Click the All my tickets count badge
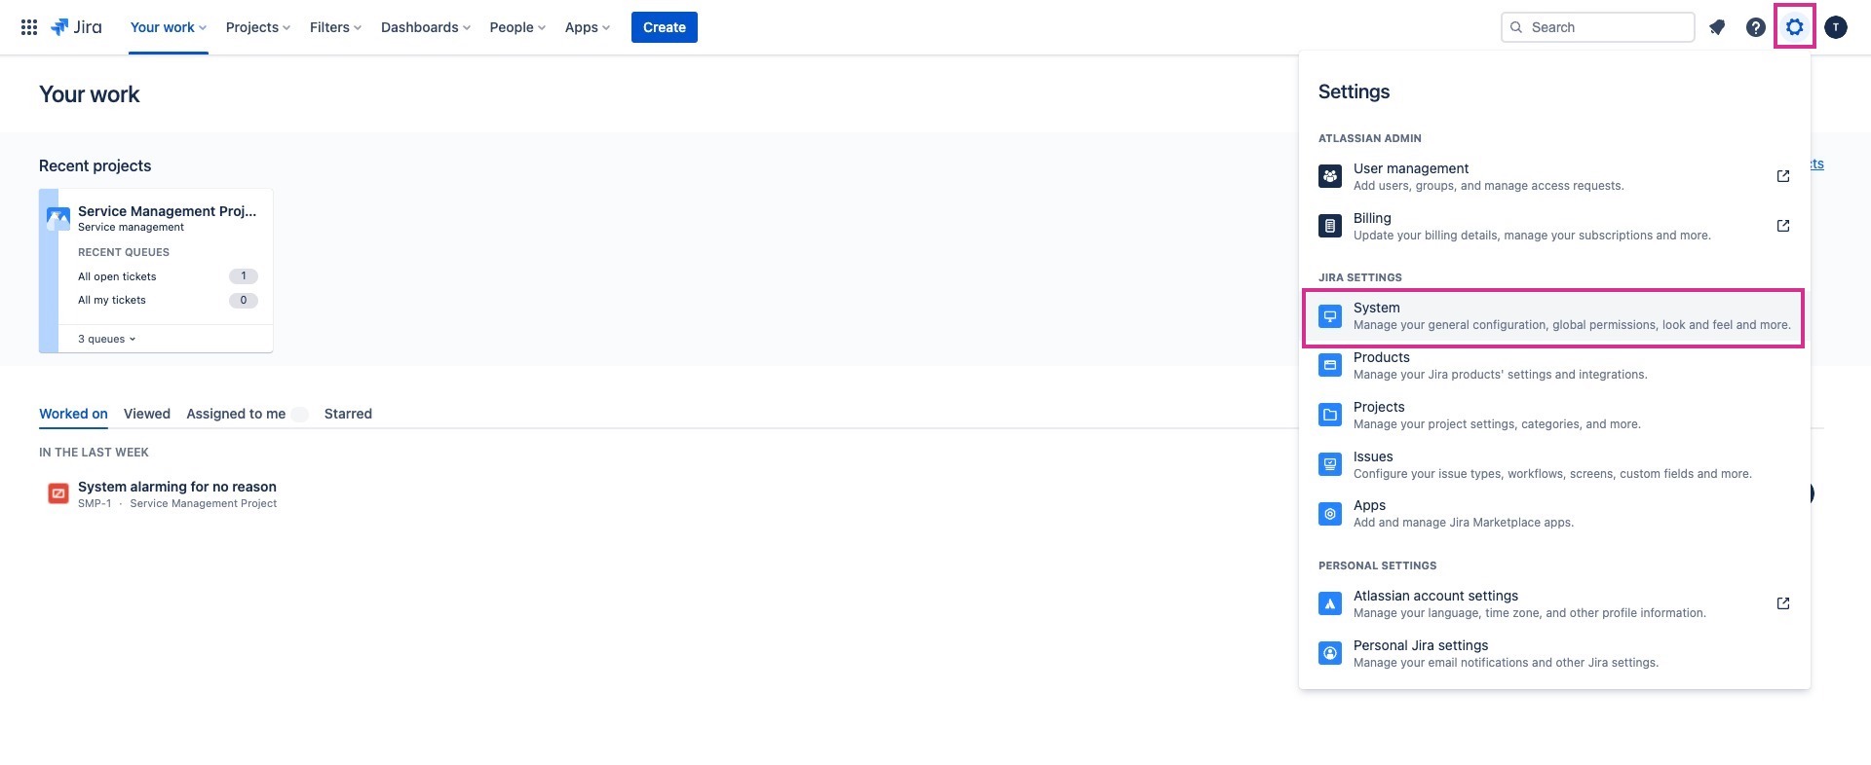The image size is (1871, 765). pos(244,300)
